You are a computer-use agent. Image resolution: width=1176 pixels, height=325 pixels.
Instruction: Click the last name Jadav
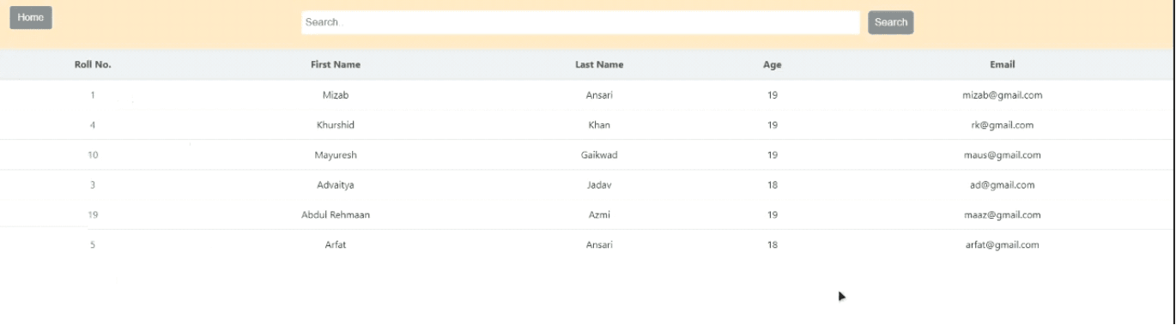point(599,185)
